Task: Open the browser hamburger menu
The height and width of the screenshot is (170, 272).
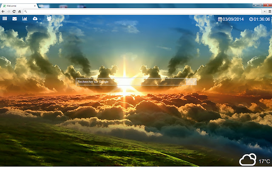Action: 270,11
